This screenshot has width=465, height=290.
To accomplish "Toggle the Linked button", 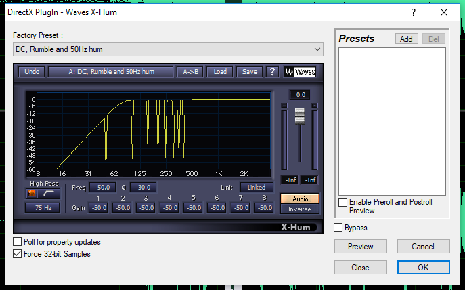I will coord(257,188).
